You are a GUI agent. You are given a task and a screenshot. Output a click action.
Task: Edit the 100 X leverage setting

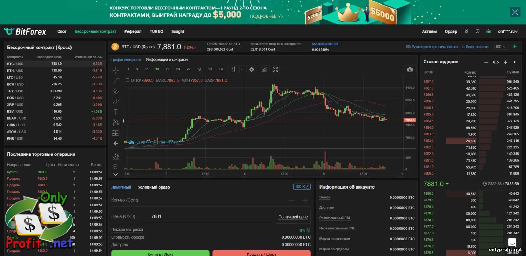[302, 187]
